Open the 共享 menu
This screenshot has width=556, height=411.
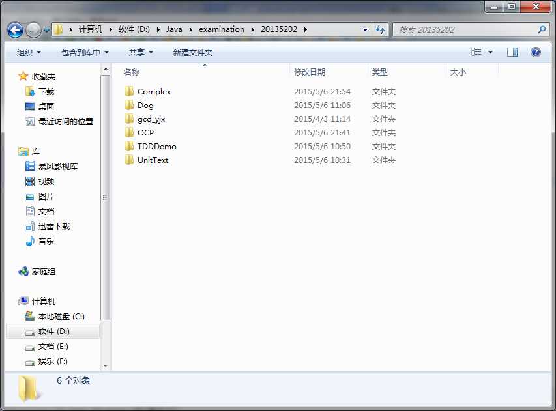point(141,53)
